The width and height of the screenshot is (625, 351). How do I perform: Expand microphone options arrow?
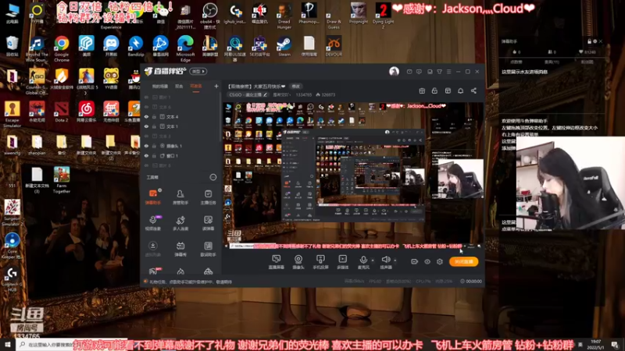click(x=373, y=261)
